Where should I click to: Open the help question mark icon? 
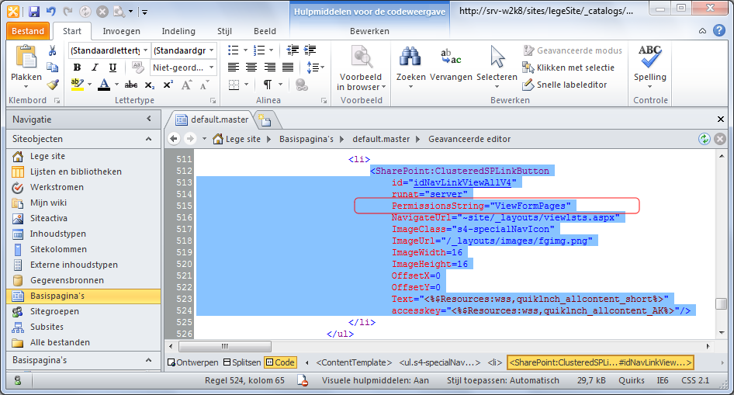719,31
